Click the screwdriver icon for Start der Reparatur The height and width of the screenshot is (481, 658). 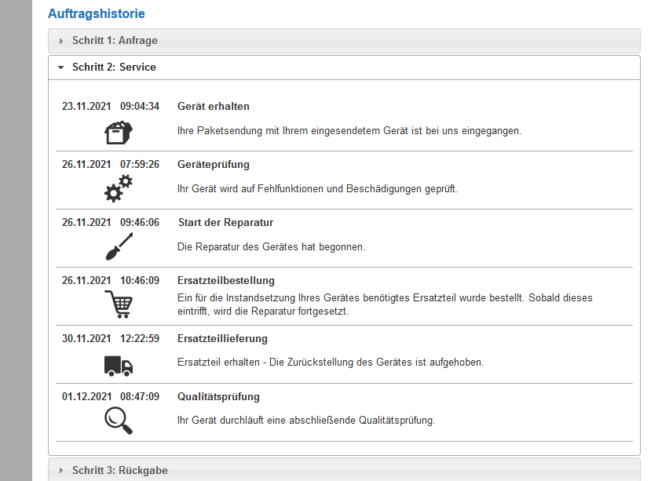[x=119, y=246]
